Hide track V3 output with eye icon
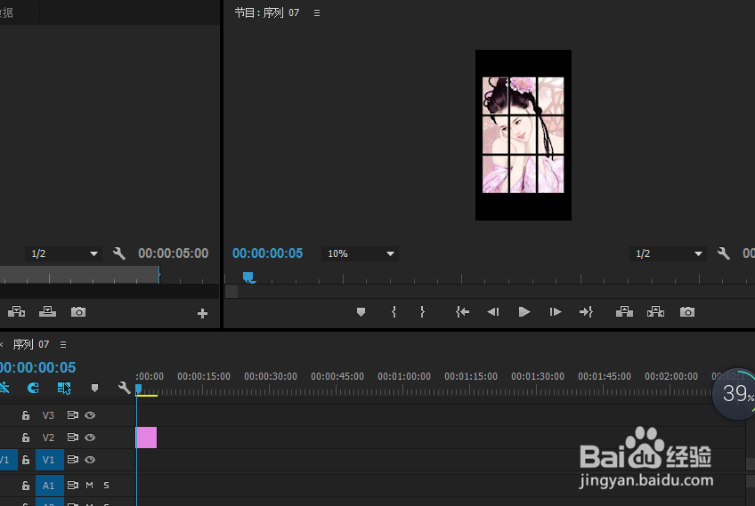Viewport: 755px width, 506px height. click(x=90, y=415)
